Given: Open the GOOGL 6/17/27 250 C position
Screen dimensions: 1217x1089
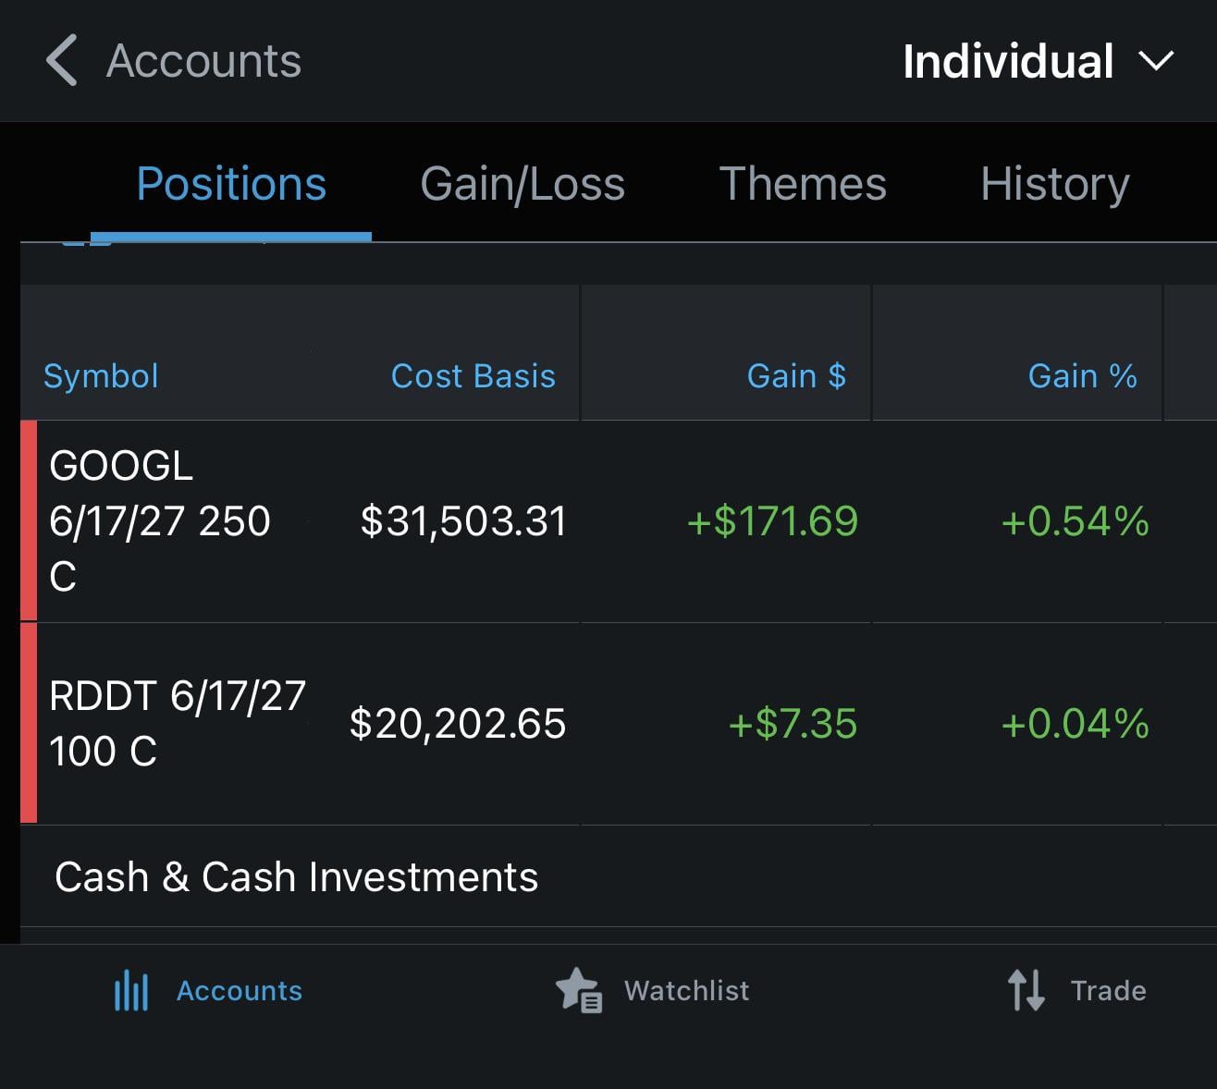Looking at the screenshot, I should point(159,521).
